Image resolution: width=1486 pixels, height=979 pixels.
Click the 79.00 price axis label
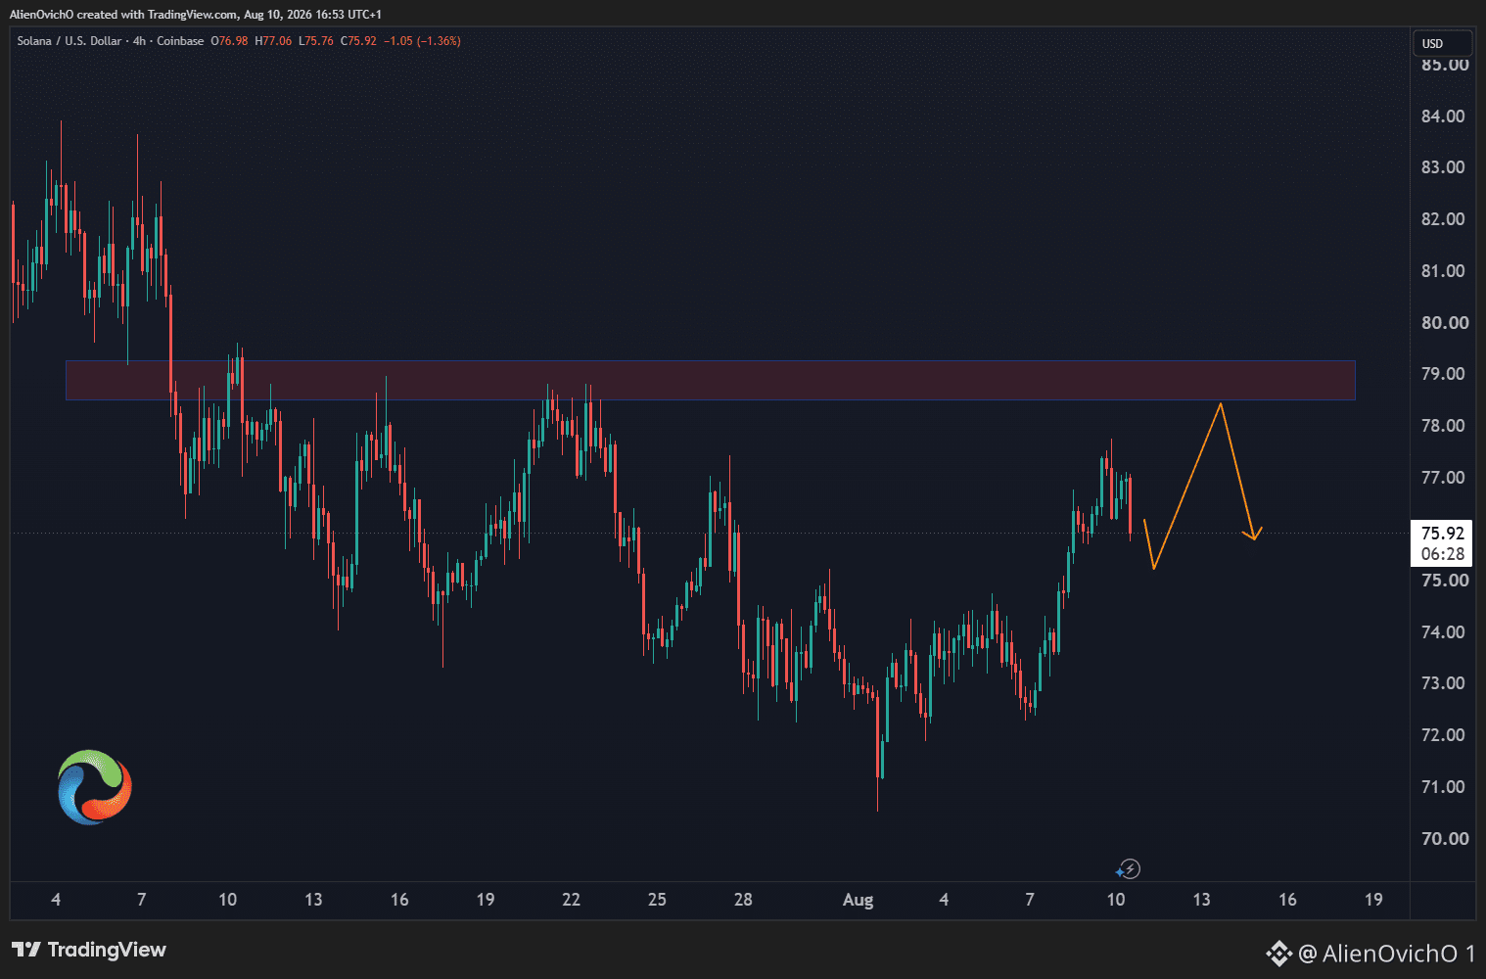click(1443, 374)
